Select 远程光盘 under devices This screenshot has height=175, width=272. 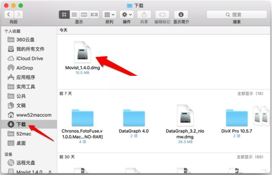click(x=29, y=163)
